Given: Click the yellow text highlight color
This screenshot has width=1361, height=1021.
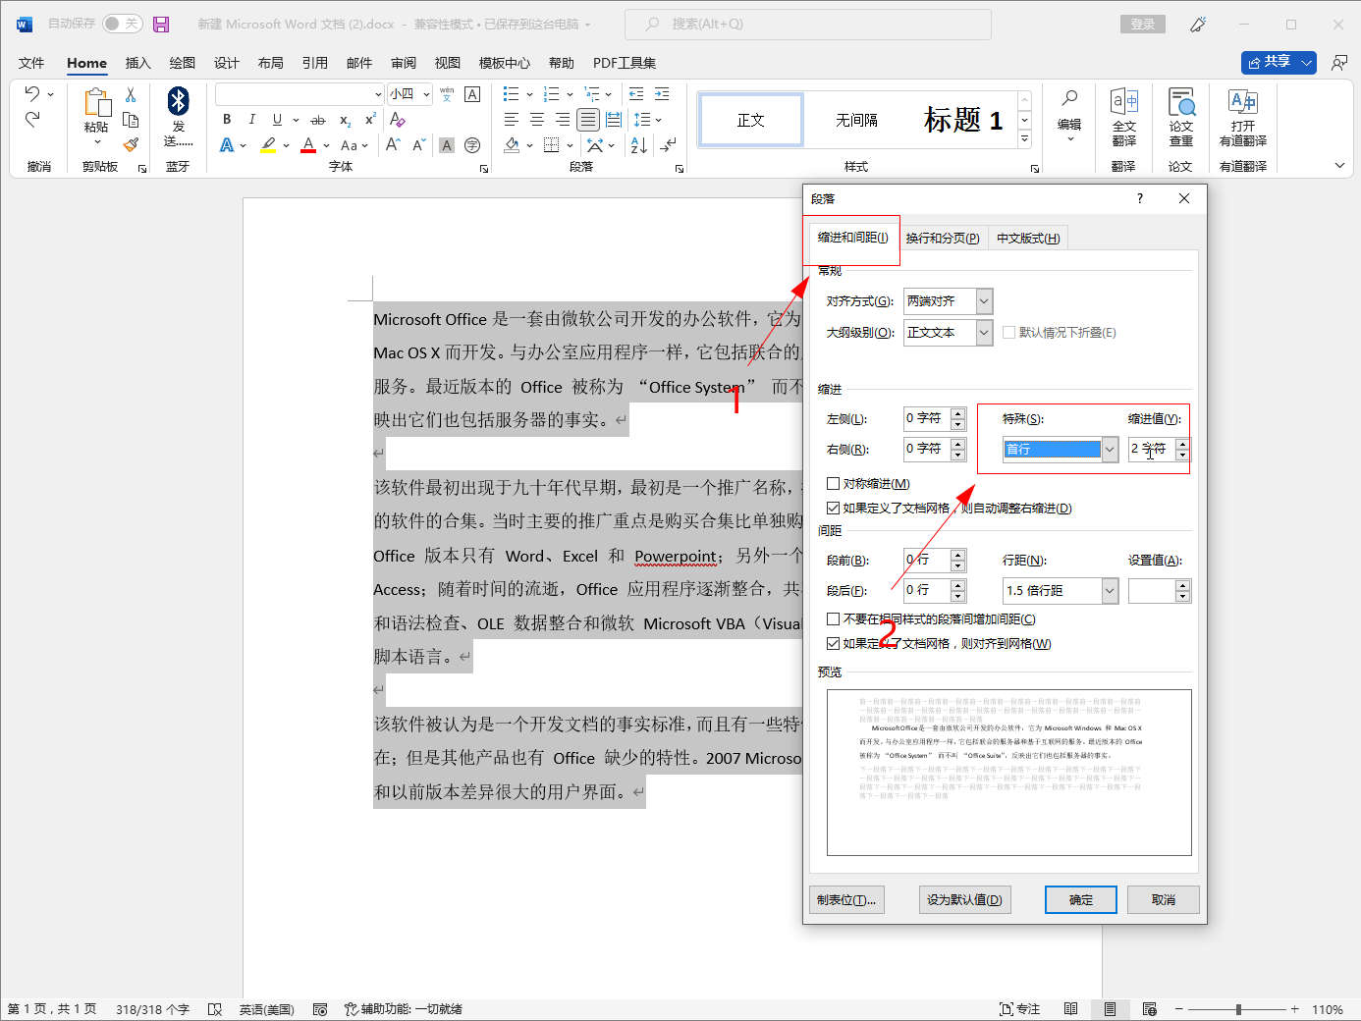Looking at the screenshot, I should (268, 145).
